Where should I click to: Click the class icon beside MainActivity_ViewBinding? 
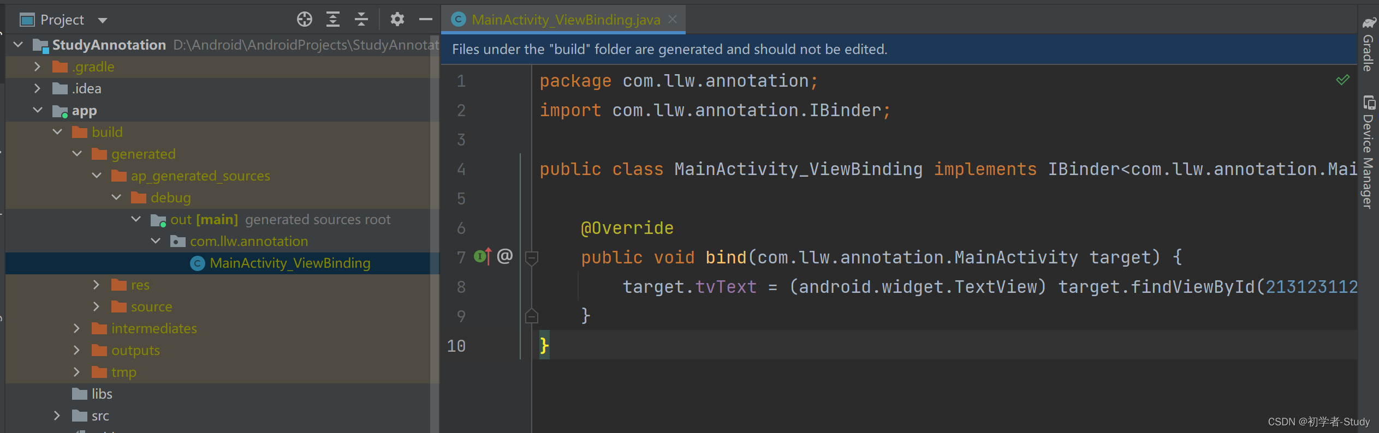tap(198, 263)
